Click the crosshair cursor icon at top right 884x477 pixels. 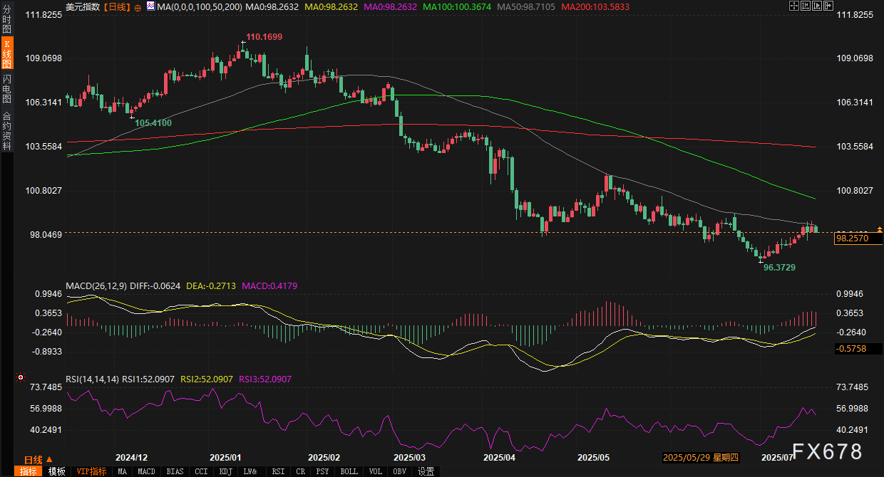[794, 6]
